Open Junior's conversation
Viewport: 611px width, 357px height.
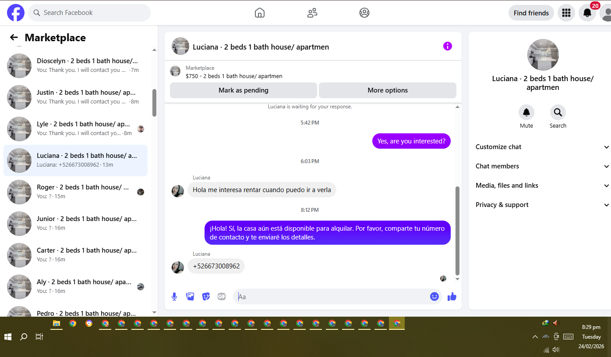point(75,224)
